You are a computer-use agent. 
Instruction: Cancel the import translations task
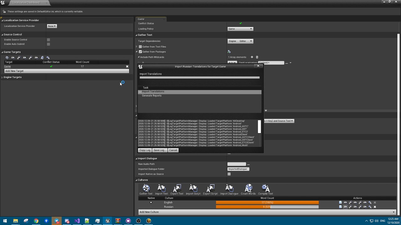pos(173,150)
